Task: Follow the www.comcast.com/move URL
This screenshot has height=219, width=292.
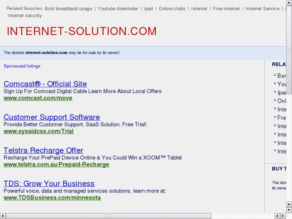Action: coord(38,98)
